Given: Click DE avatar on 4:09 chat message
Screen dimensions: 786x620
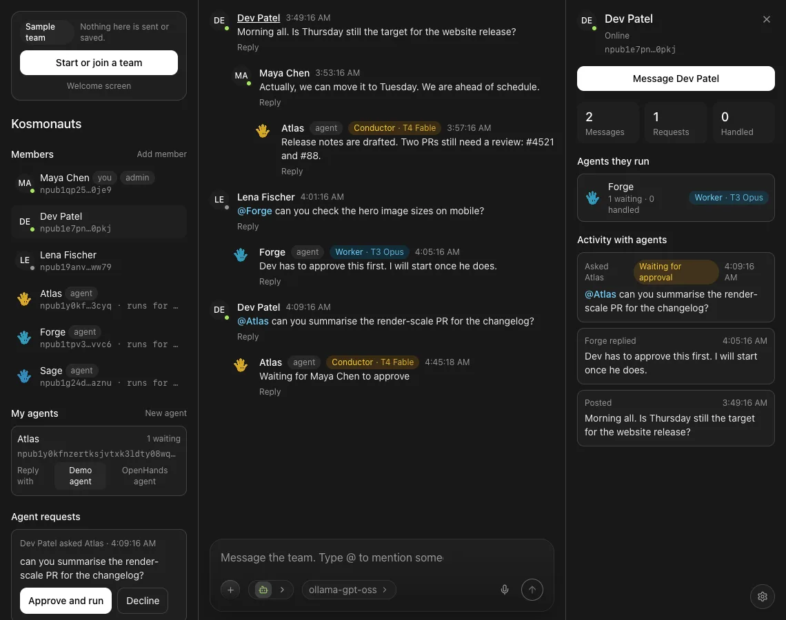Looking at the screenshot, I should coord(219,311).
